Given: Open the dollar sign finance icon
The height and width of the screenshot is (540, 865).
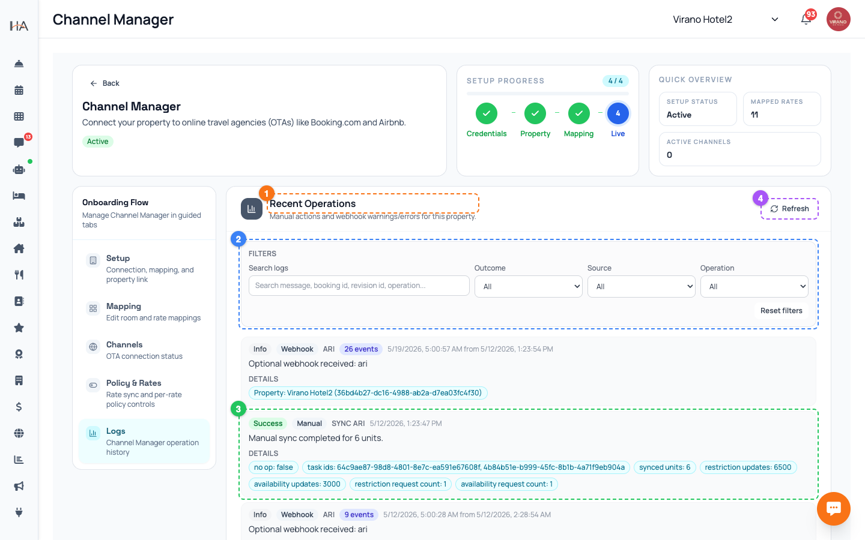Looking at the screenshot, I should 19,407.
